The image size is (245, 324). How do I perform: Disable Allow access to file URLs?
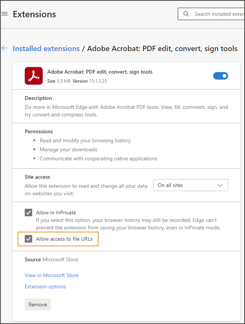tap(28, 239)
